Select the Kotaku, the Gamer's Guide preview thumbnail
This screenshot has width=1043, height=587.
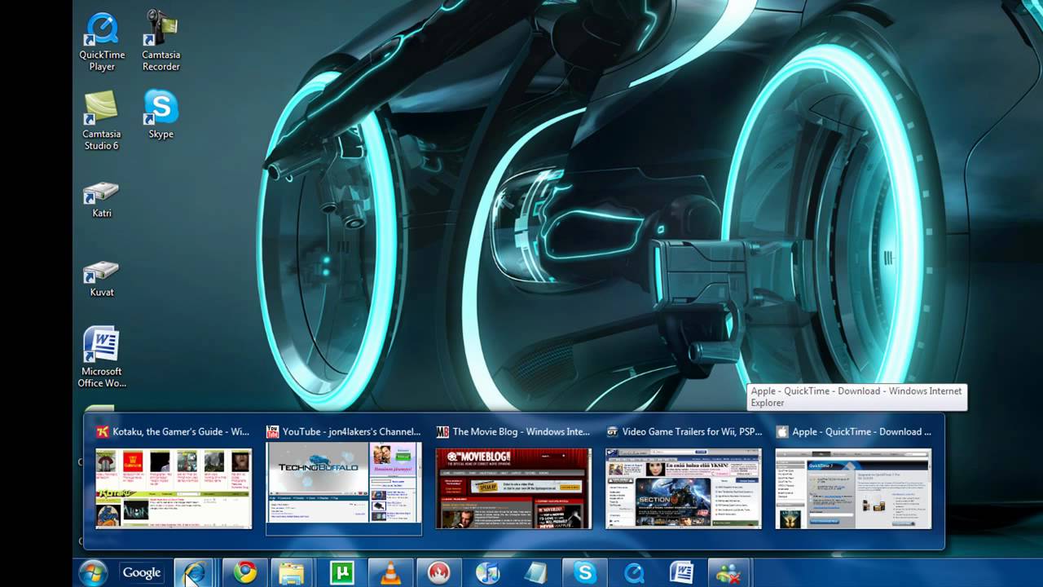coord(174,488)
